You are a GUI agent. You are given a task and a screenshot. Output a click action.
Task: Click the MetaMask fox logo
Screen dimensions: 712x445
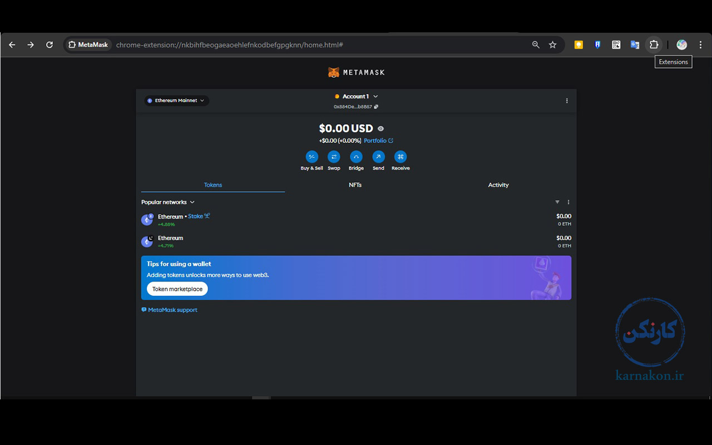coord(333,72)
